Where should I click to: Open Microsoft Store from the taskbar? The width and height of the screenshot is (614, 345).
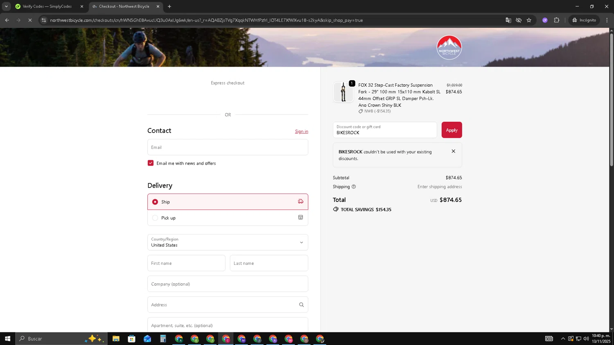pyautogui.click(x=131, y=338)
